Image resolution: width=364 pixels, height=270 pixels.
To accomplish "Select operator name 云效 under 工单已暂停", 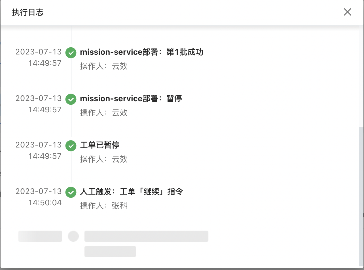I will pos(120,159).
